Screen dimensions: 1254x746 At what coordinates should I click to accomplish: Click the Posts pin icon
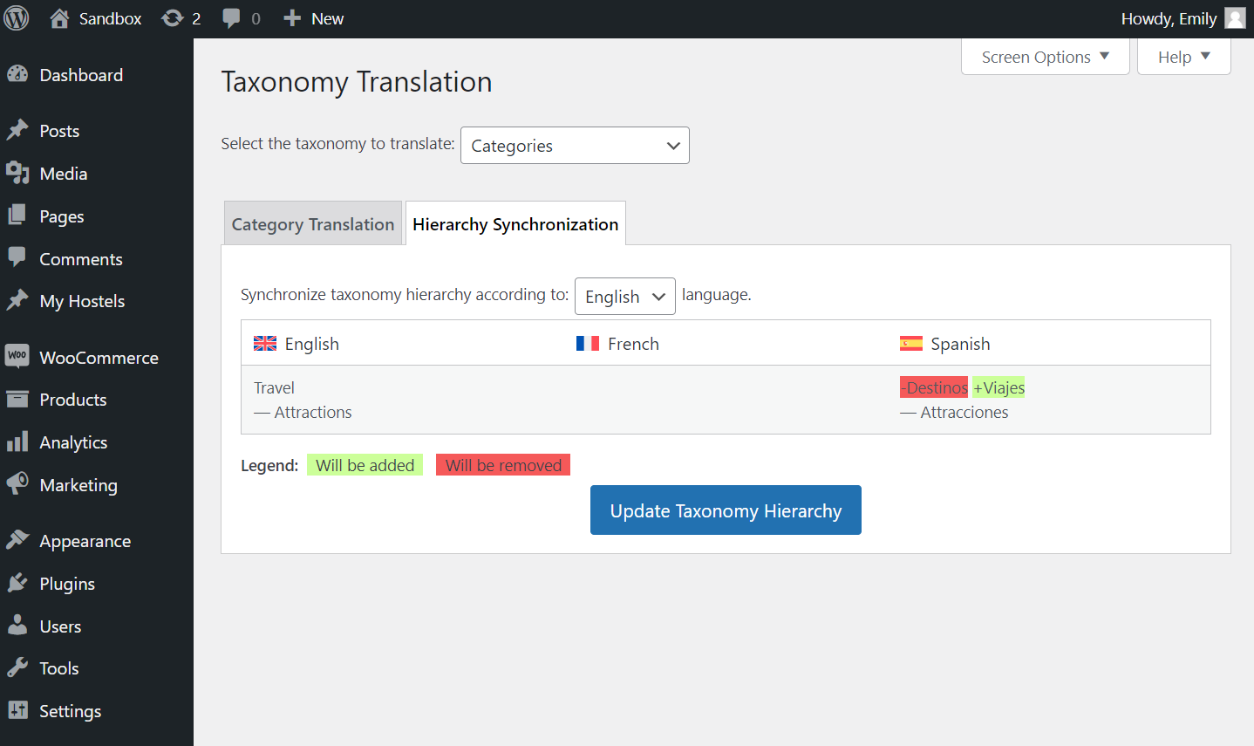17,131
